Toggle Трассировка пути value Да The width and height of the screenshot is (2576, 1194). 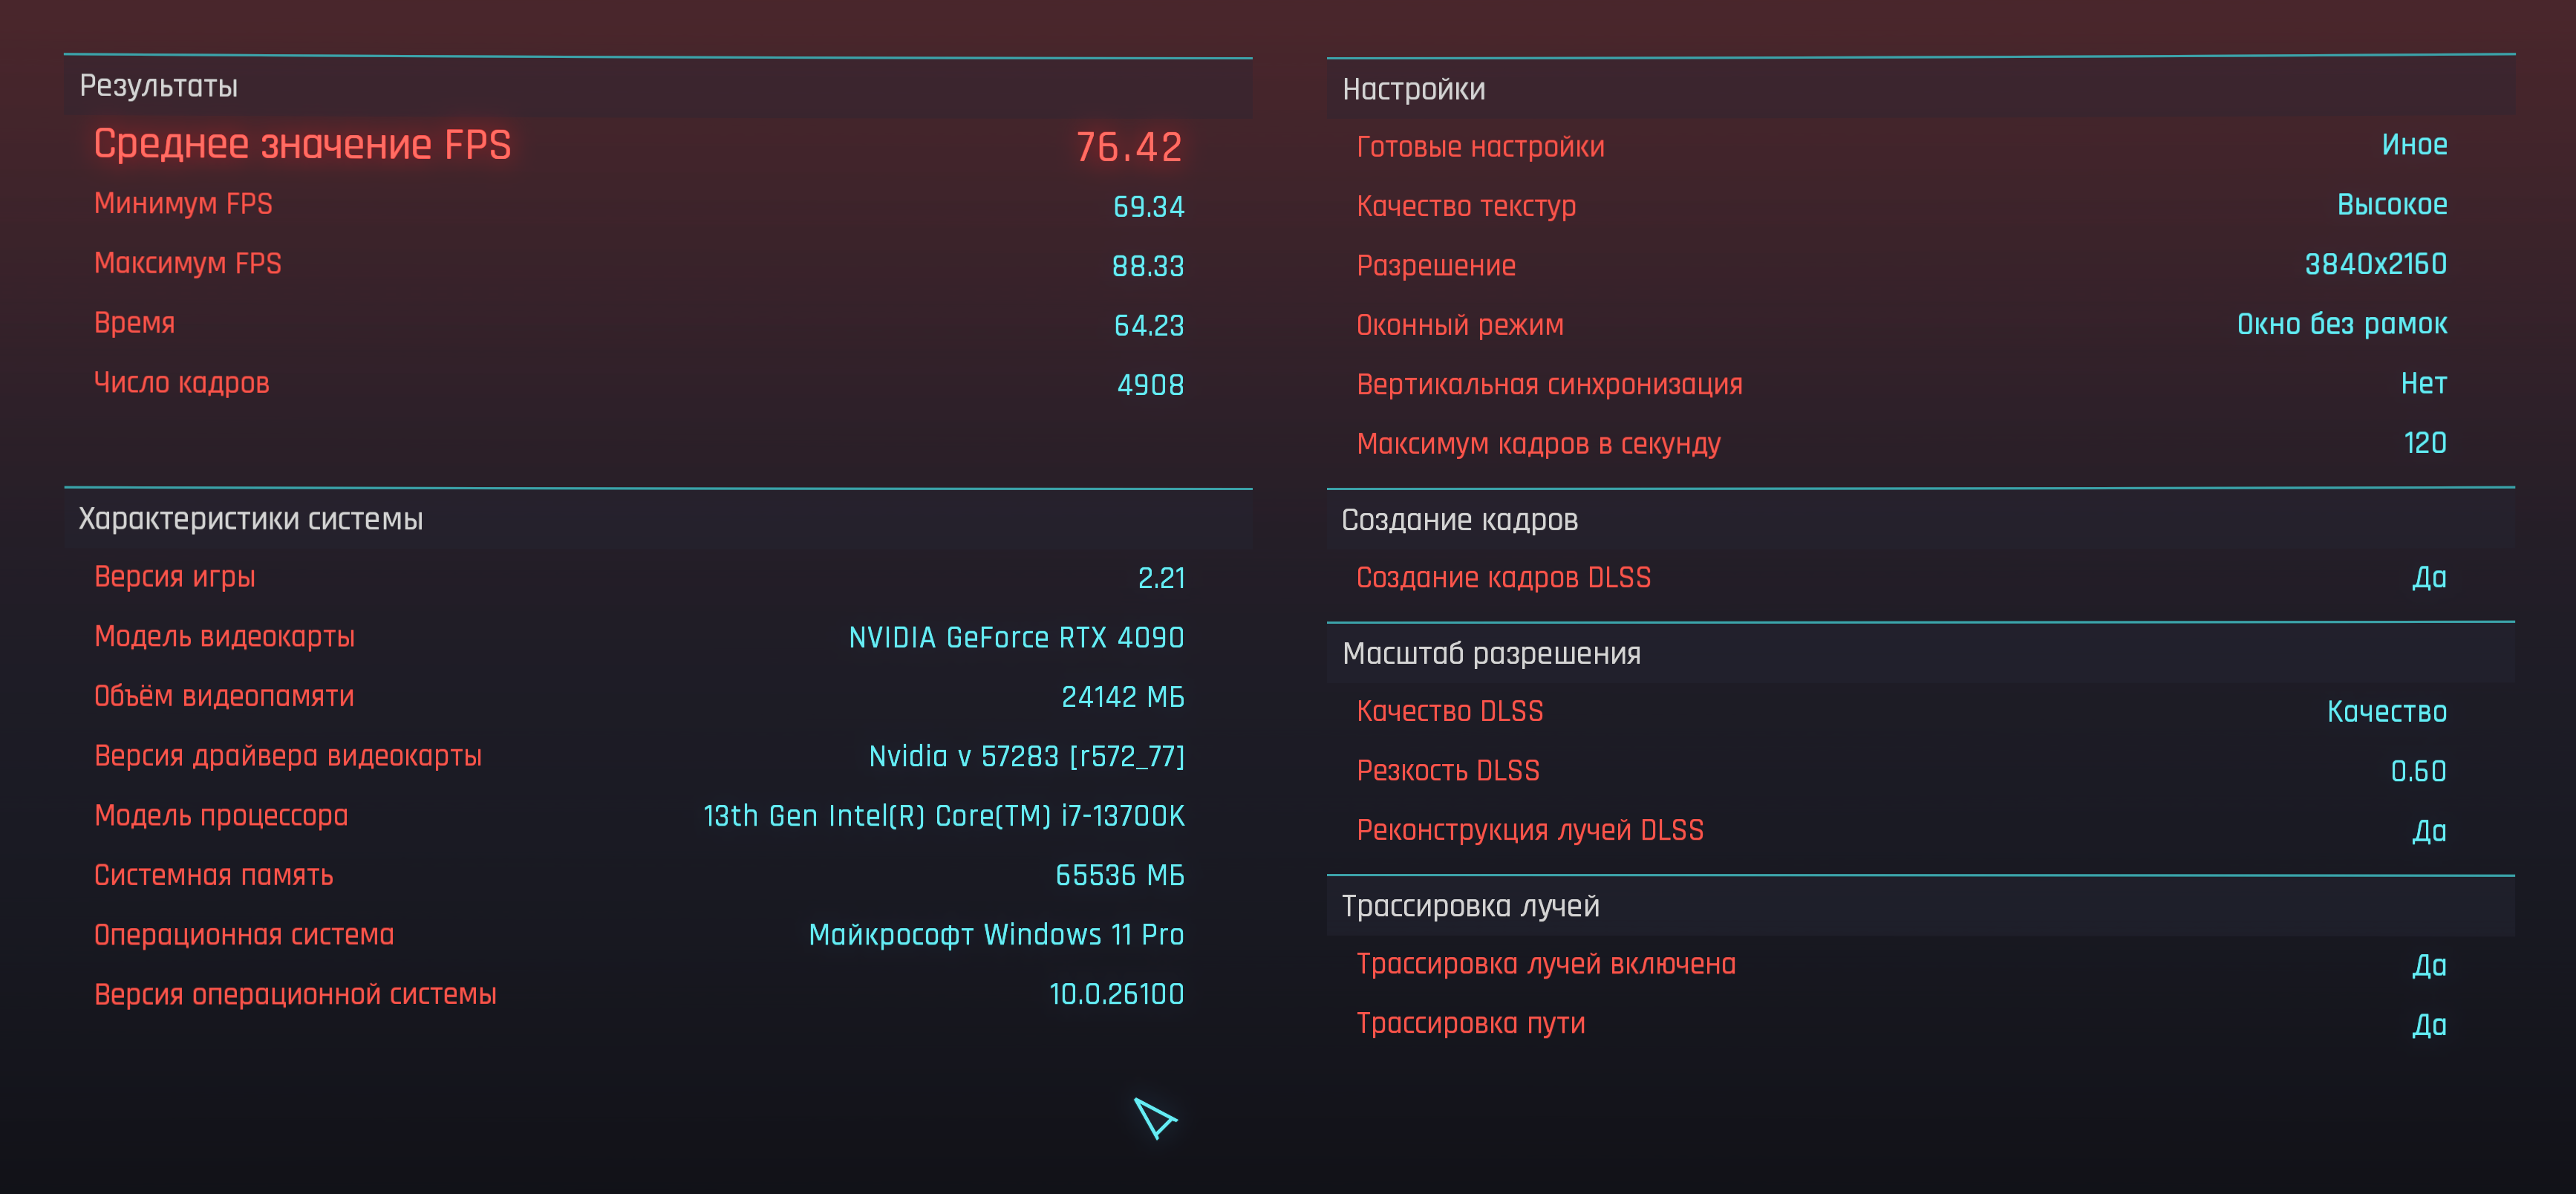point(2428,1024)
